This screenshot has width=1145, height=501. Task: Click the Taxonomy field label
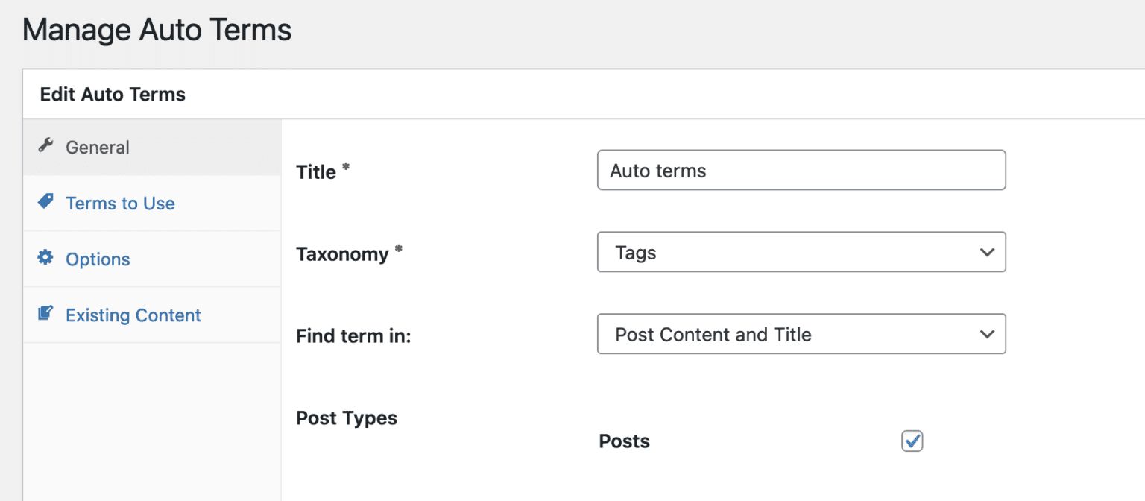342,254
